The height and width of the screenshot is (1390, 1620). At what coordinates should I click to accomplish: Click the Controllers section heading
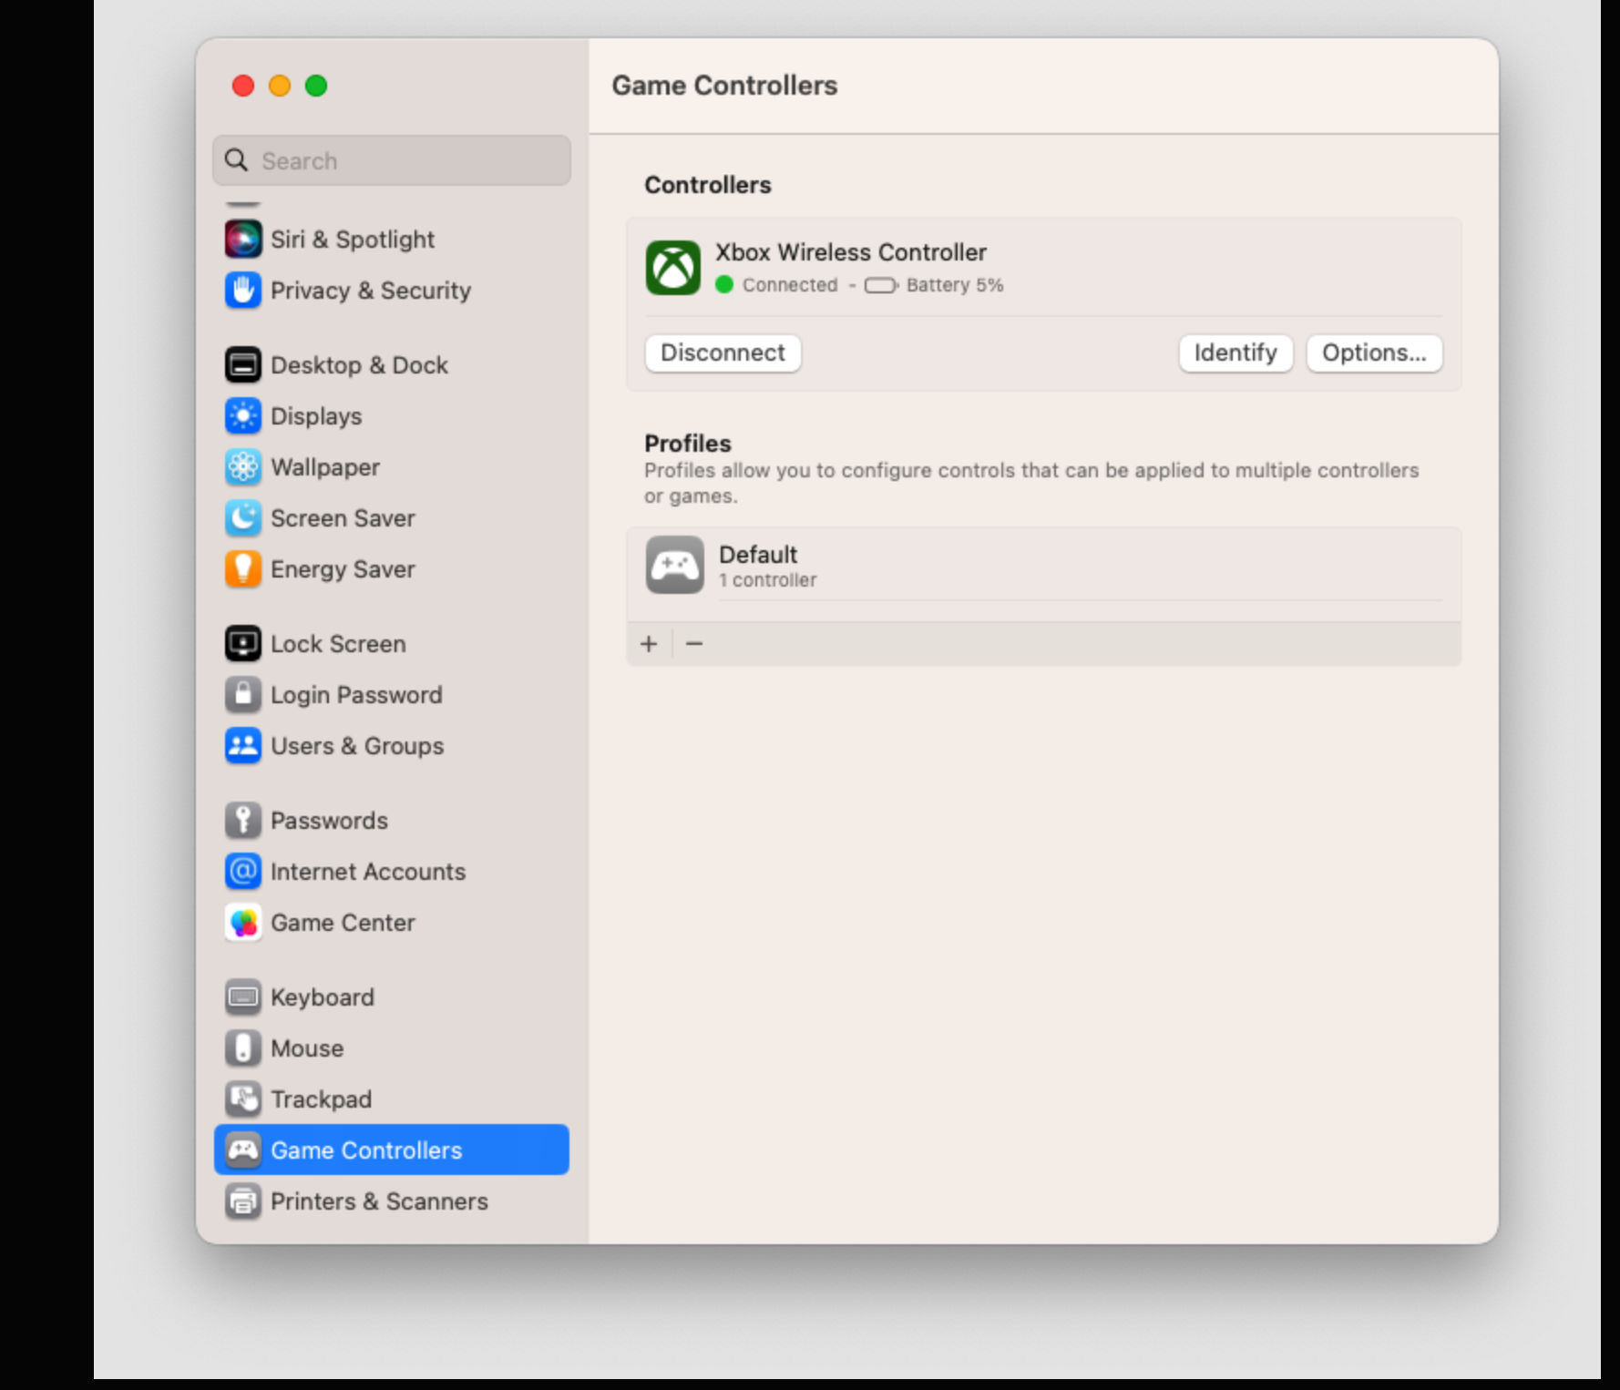tap(708, 185)
